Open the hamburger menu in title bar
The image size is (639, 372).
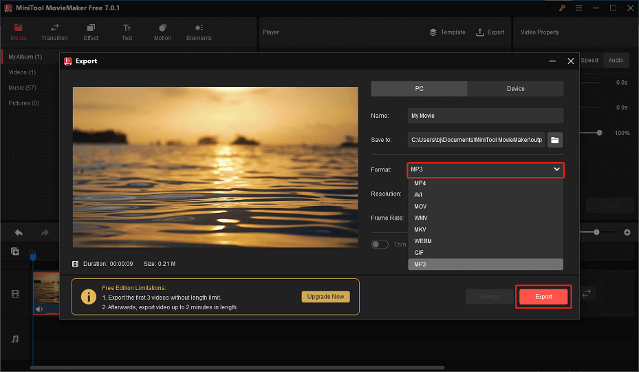[x=578, y=8]
